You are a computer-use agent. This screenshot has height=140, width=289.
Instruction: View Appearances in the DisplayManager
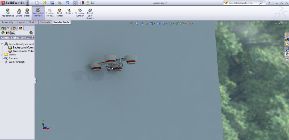[3, 33]
